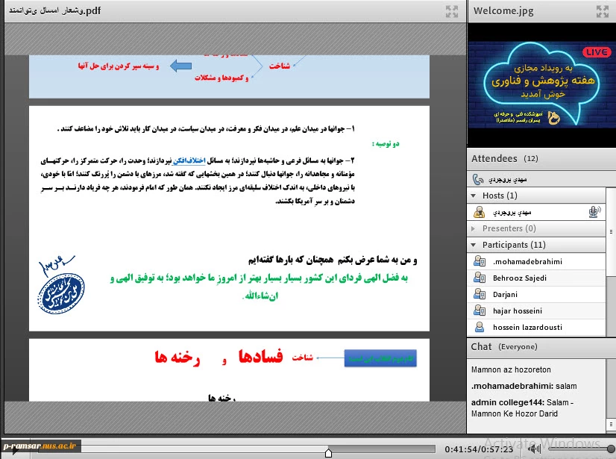The width and height of the screenshot is (616, 459).
Task: Toggle full screen for the PDF share pod
Action: (x=452, y=11)
